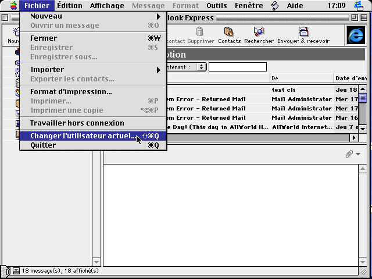Click the search text field
This screenshot has height=279, width=372.
(x=238, y=67)
